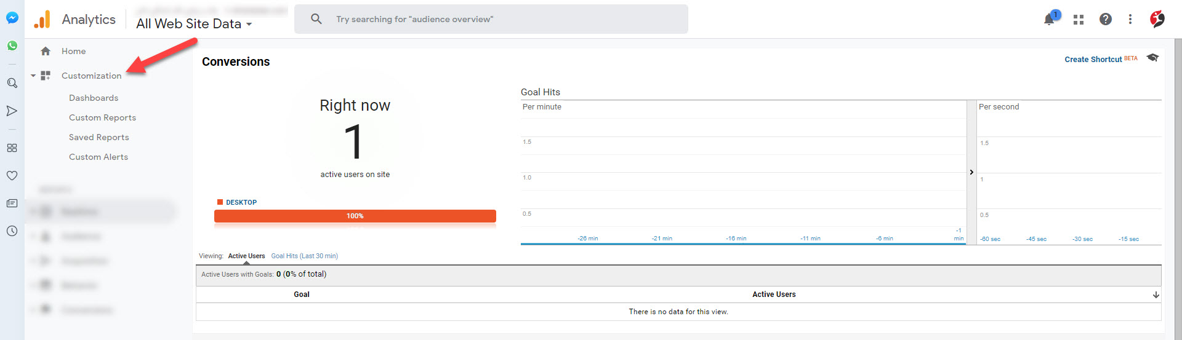Open the Google apps grid icon
This screenshot has height=340, width=1182.
[x=1078, y=20]
